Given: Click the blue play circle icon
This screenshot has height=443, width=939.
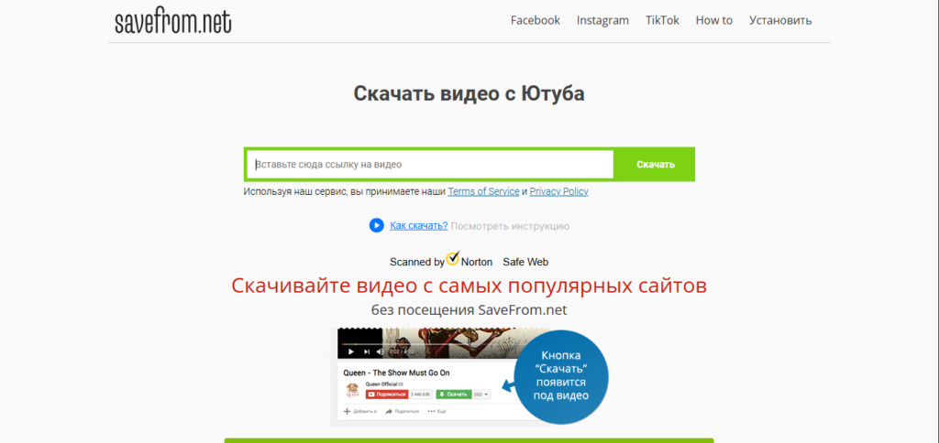Looking at the screenshot, I should point(376,225).
